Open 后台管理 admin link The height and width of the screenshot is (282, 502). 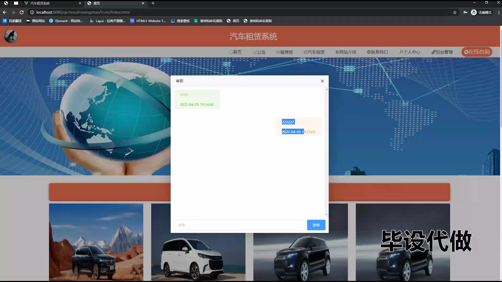(x=442, y=52)
